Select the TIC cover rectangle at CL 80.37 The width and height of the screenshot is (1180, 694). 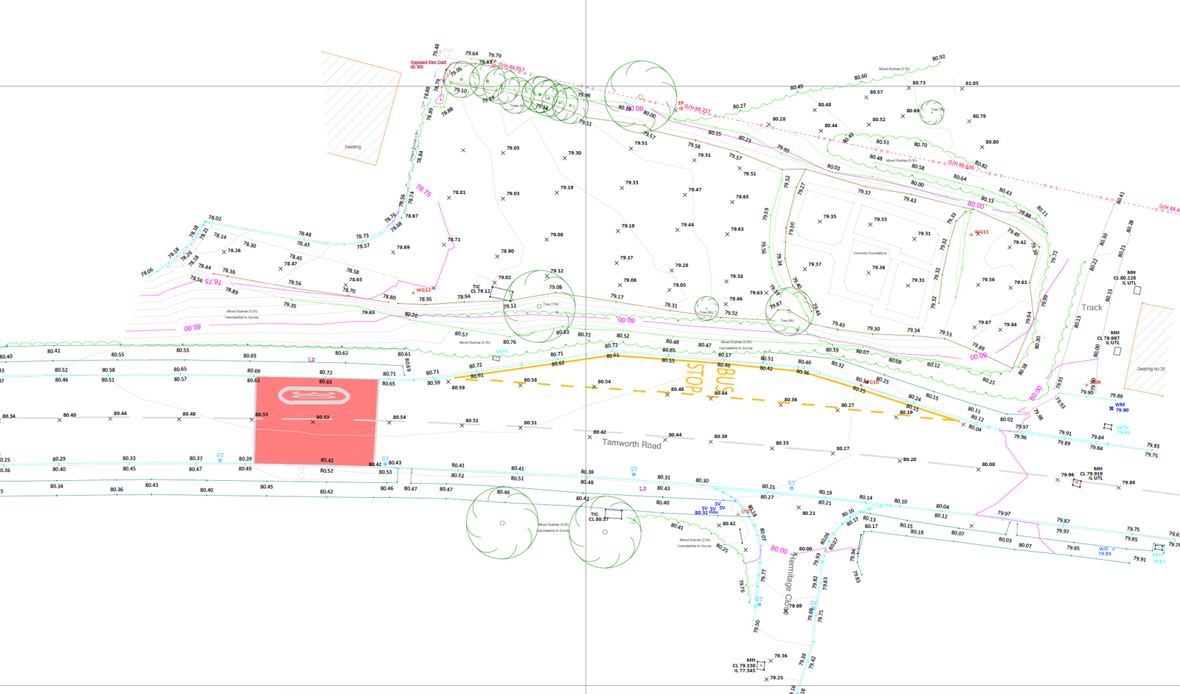point(613,513)
